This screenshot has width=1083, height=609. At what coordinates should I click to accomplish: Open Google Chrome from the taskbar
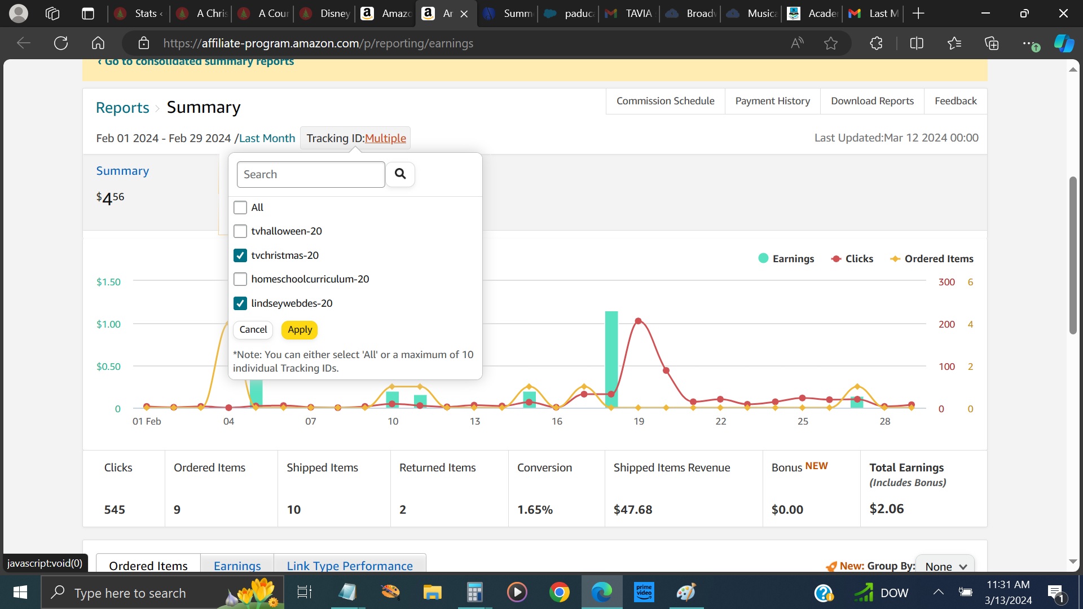pyautogui.click(x=559, y=592)
